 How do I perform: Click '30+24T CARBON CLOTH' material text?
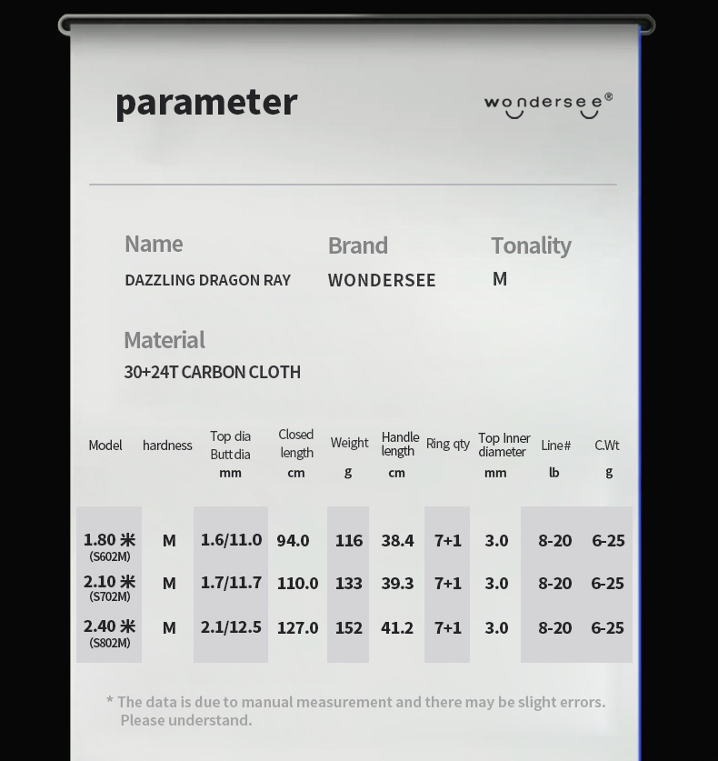(x=213, y=372)
